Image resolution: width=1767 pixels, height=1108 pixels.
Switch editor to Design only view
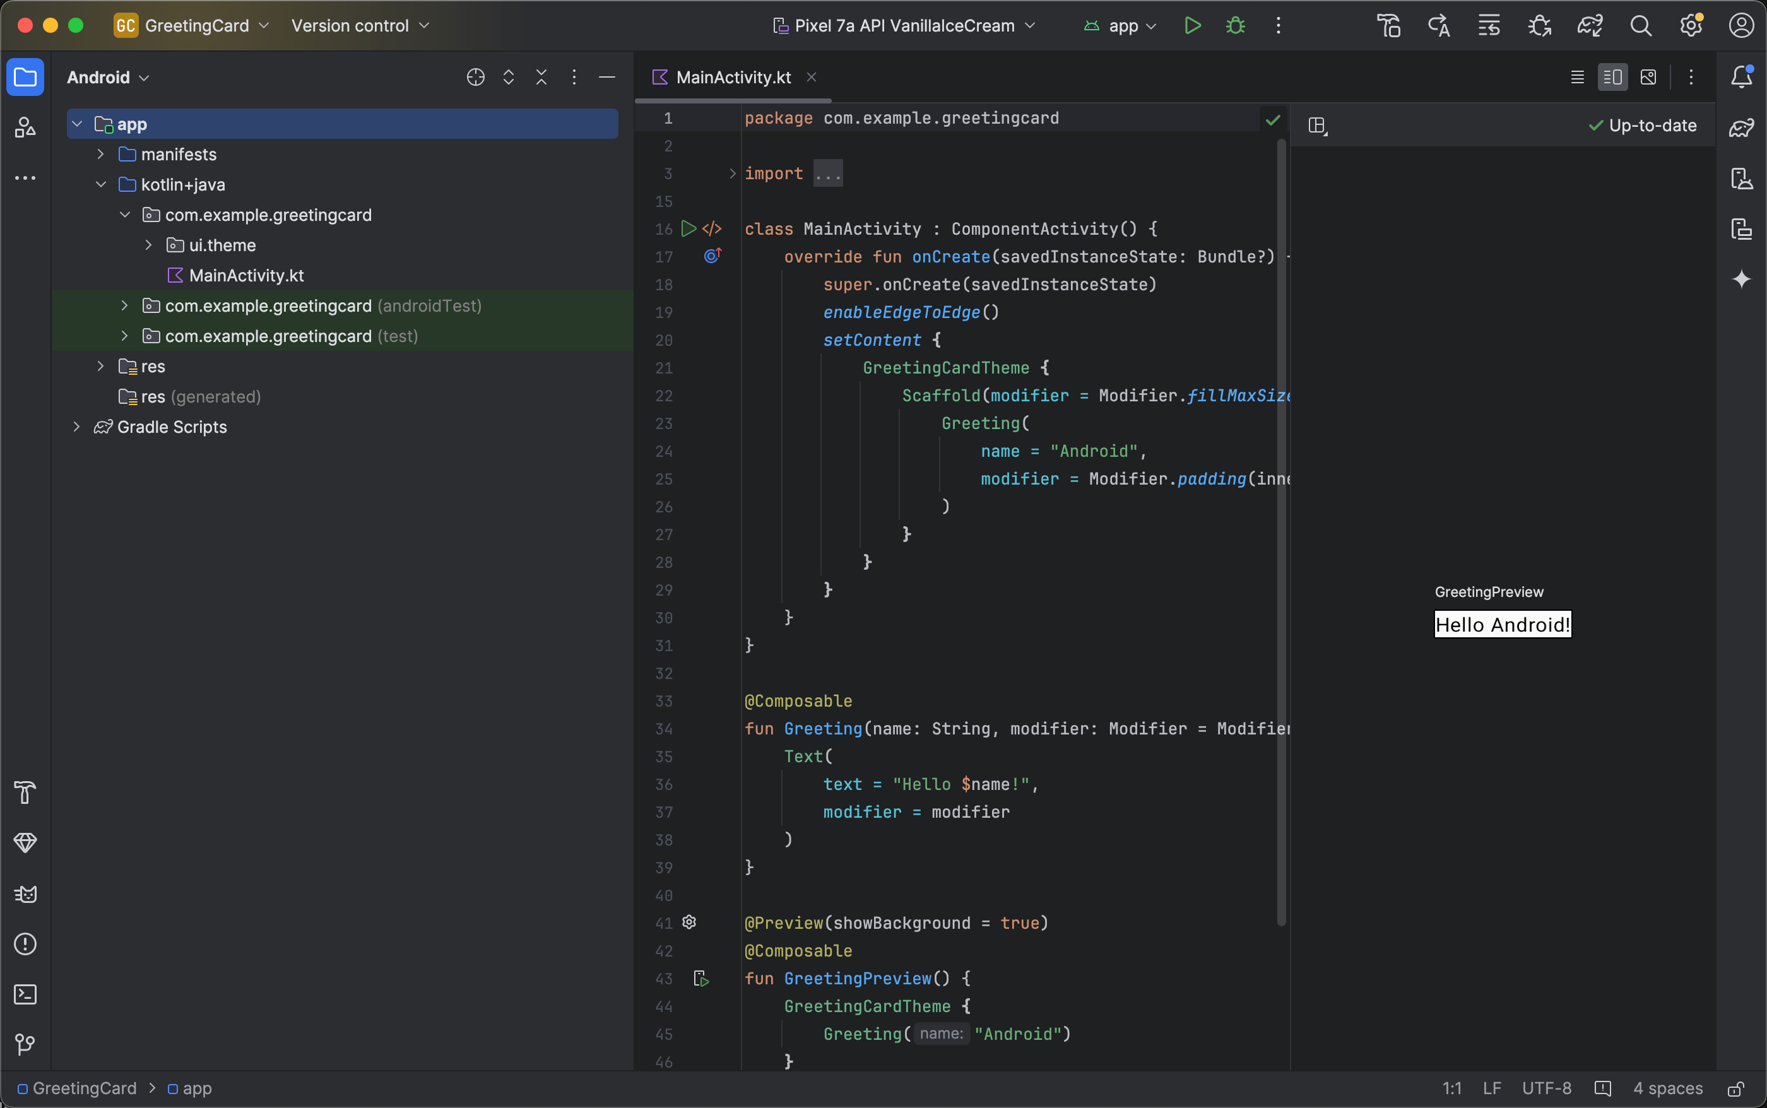pos(1648,77)
